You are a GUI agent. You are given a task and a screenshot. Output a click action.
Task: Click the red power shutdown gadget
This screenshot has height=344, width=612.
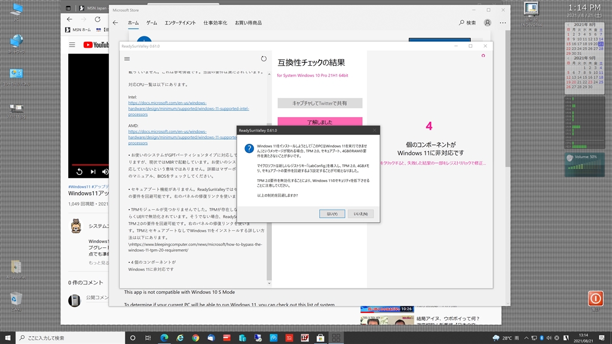click(596, 299)
